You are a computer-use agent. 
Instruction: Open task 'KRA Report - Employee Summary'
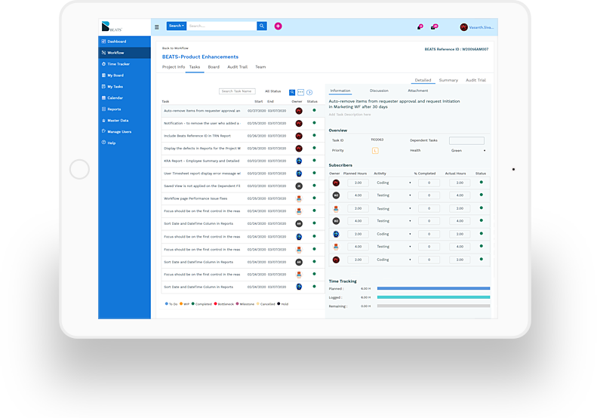click(x=202, y=161)
